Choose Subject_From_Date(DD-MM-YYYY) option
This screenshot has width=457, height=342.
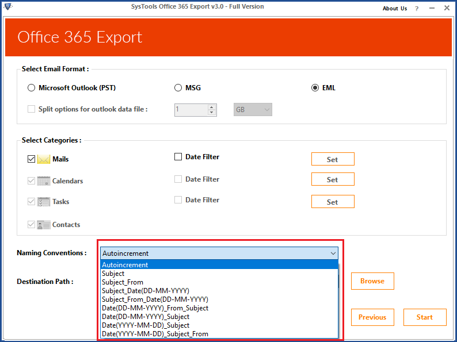pos(219,299)
